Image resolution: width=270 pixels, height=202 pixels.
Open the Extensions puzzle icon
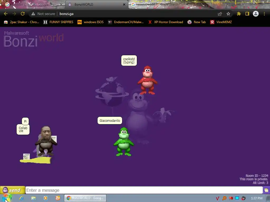[x=239, y=14]
